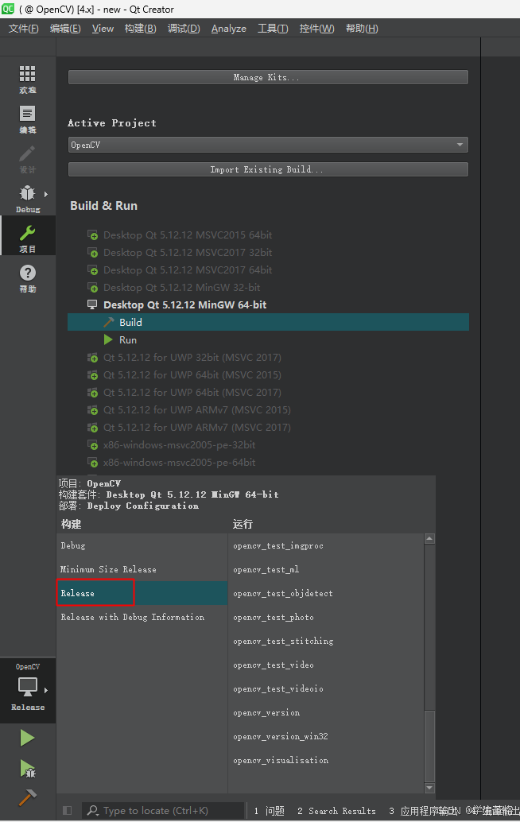
Task: Click the monitor icon of MinGW 64-bit kit
Action: [92, 304]
